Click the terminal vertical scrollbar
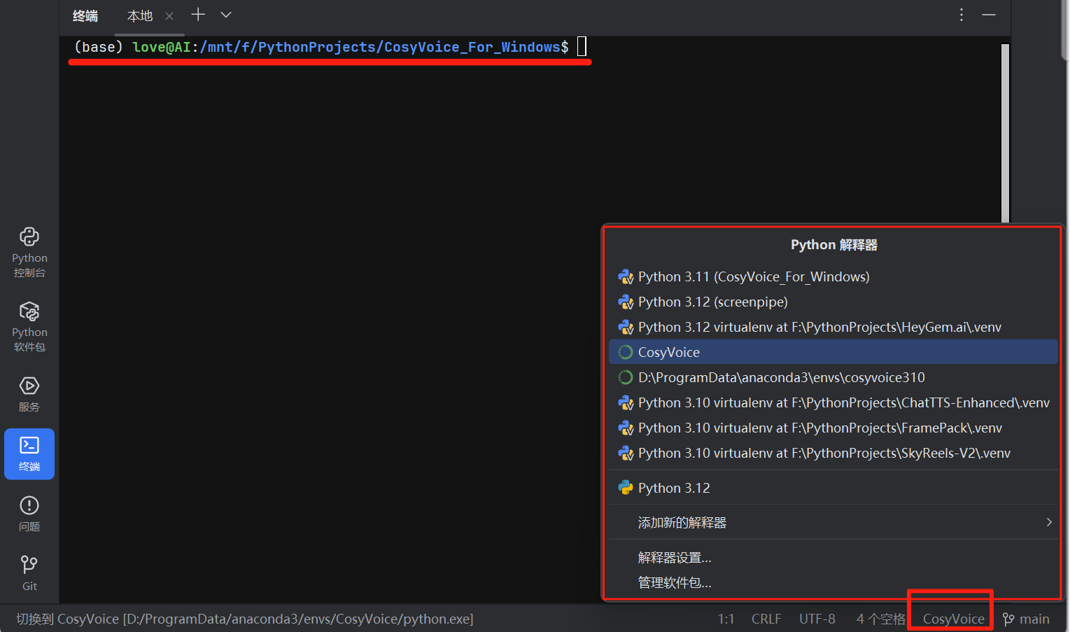Image resolution: width=1070 pixels, height=632 pixels. [x=1006, y=133]
